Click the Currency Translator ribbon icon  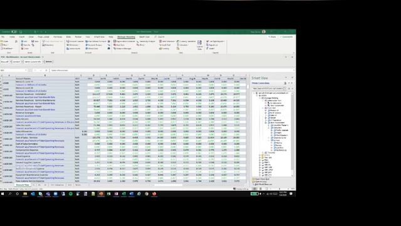click(186, 41)
